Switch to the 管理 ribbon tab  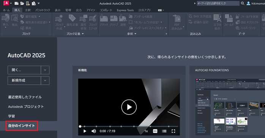[x=68, y=10]
